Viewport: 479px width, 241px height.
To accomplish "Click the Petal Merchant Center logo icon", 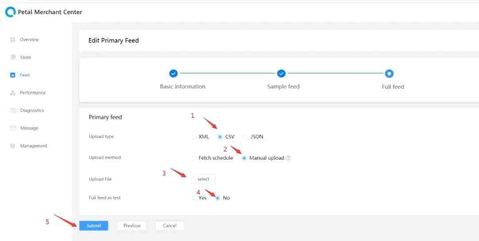I will point(10,12).
